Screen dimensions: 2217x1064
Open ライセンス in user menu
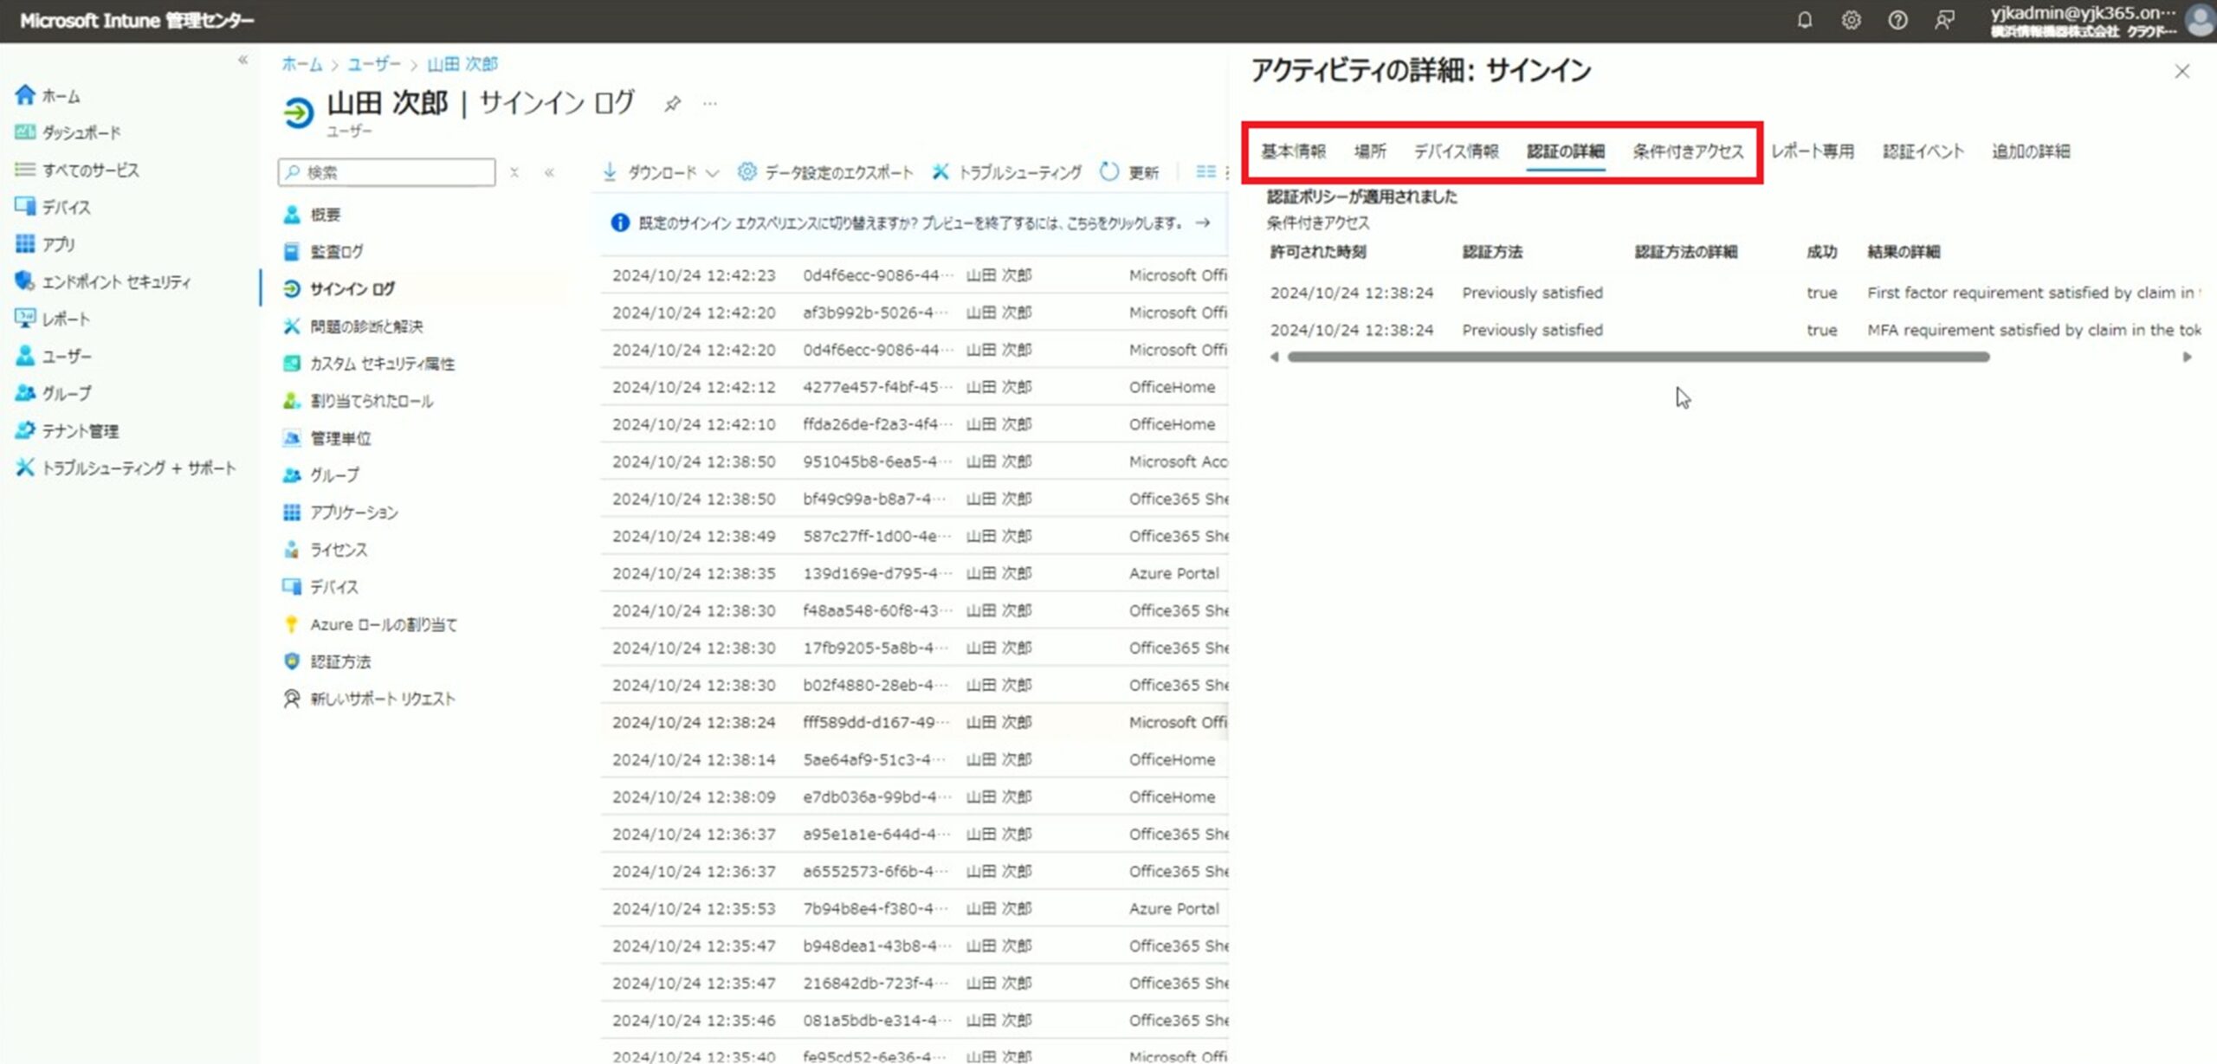tap(325, 550)
